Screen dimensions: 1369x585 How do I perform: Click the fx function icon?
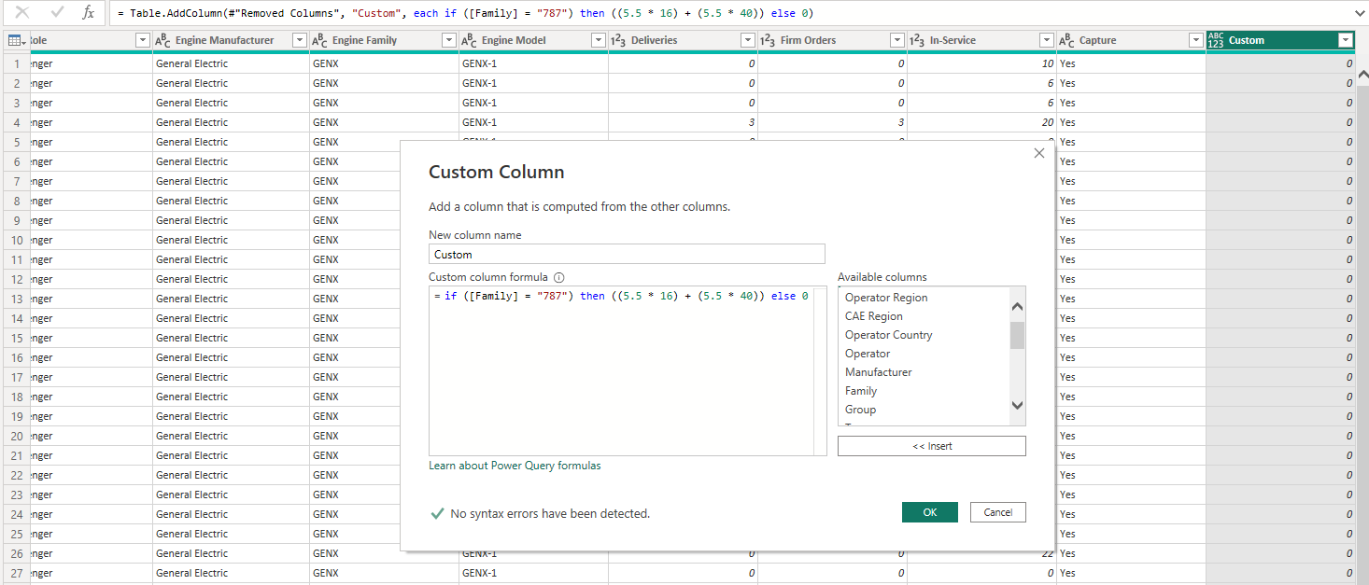click(x=88, y=13)
